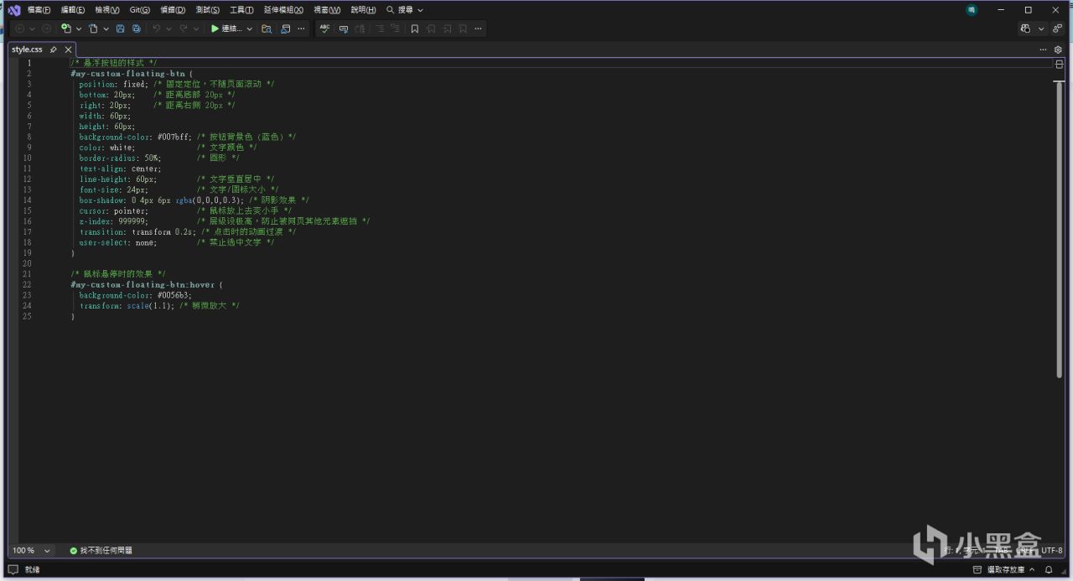Open the notifications bell icon

click(1049, 570)
